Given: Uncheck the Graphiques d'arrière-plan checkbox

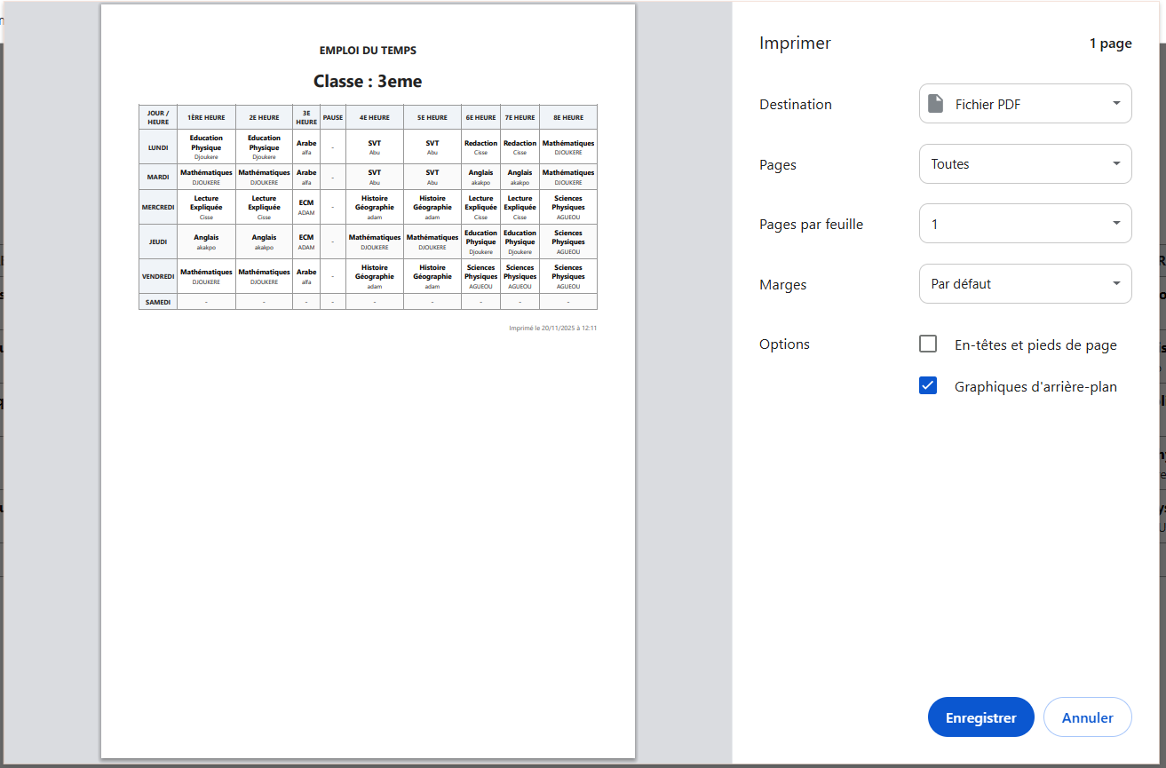Looking at the screenshot, I should pos(928,386).
